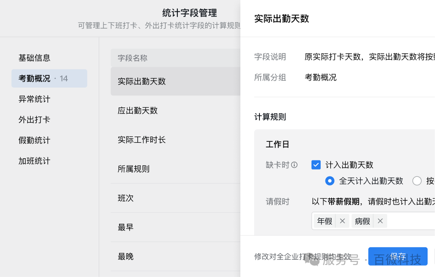Open the paid leave type selector field

click(413, 221)
